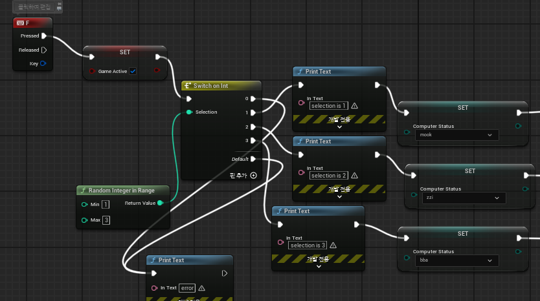Click Switch on Int output pin 0
The width and height of the screenshot is (540, 301).
[x=253, y=99]
